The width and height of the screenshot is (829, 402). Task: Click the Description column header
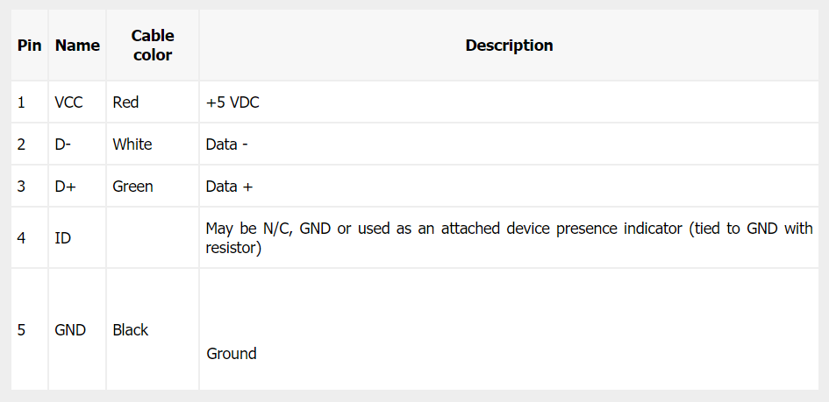[509, 46]
